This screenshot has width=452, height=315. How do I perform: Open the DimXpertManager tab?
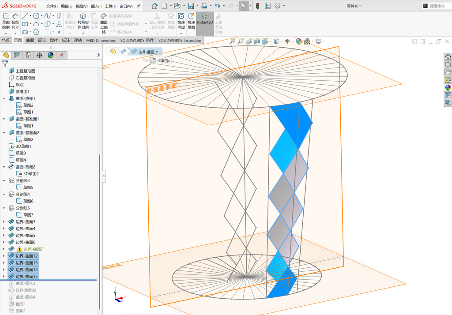39,55
